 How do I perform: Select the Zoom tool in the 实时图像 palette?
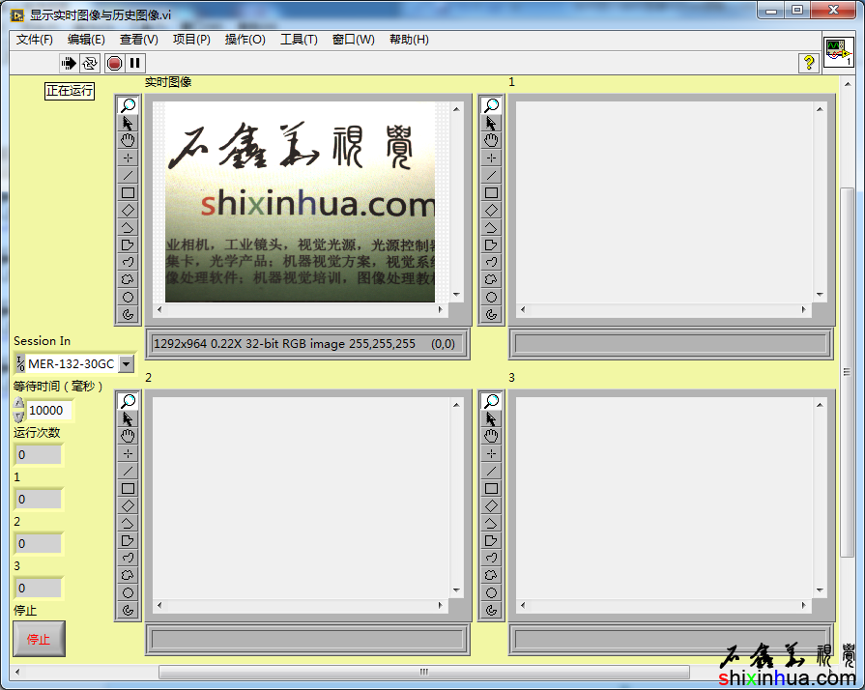tap(128, 105)
